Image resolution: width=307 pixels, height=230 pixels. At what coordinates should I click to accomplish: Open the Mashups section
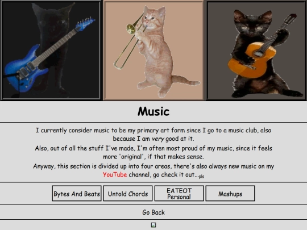pos(230,194)
